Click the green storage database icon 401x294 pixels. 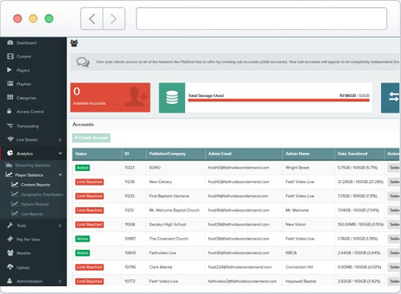click(172, 98)
